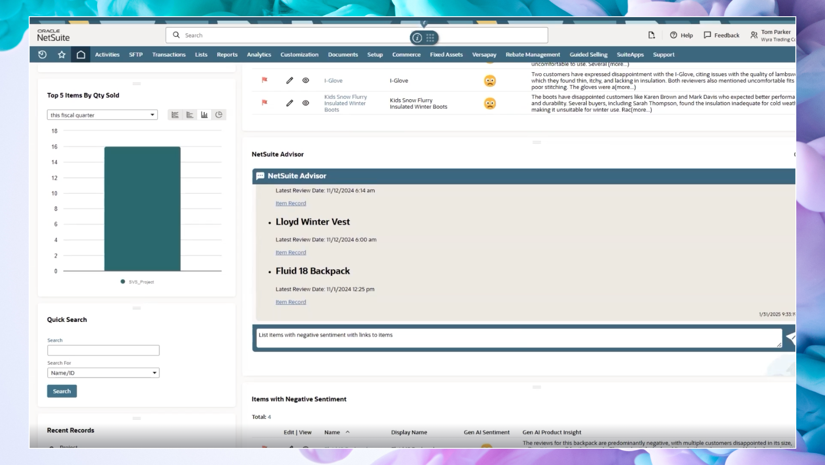Open the Documents menu
Screen dimensions: 825x465
coord(343,54)
